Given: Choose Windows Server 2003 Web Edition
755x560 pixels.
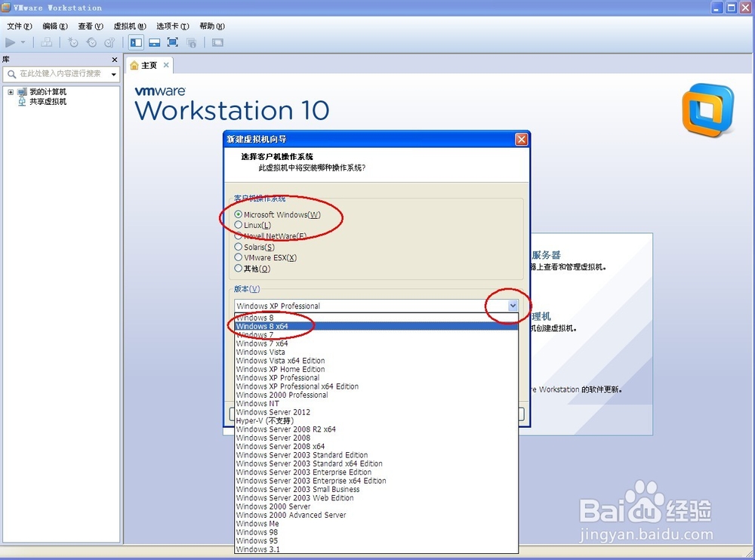Looking at the screenshot, I should [377, 498].
